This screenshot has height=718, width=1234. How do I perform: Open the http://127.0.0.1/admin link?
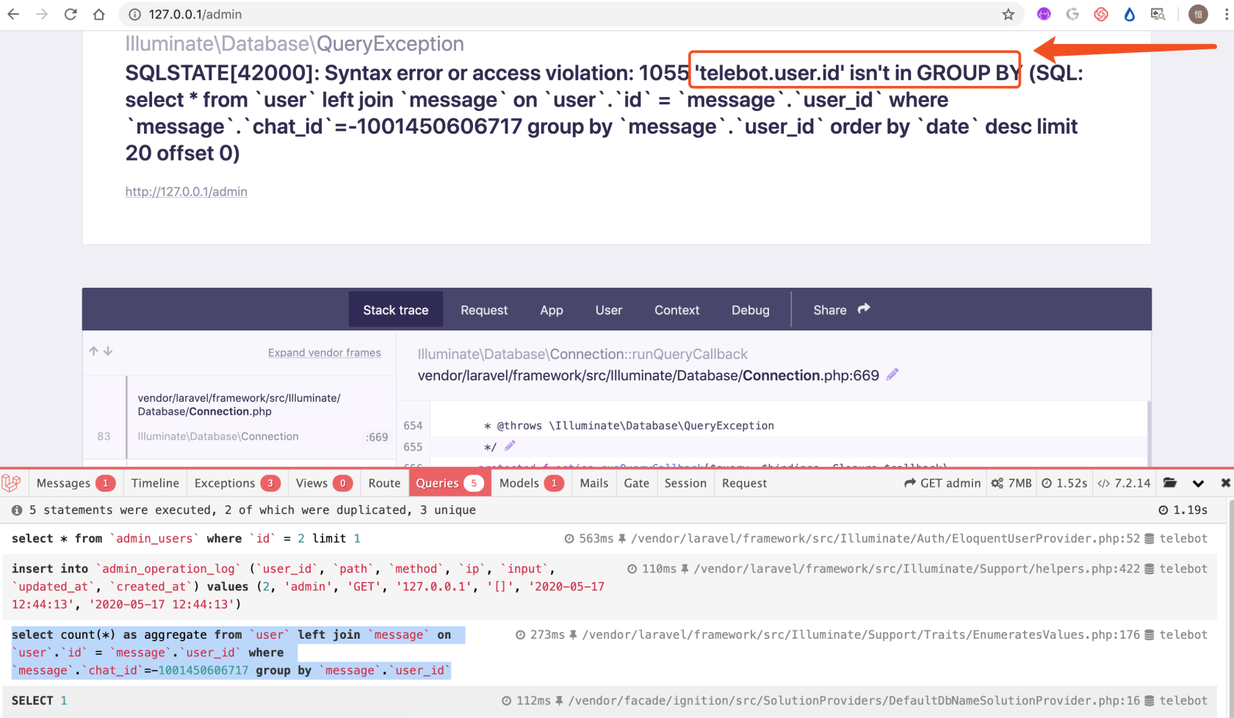coord(186,192)
